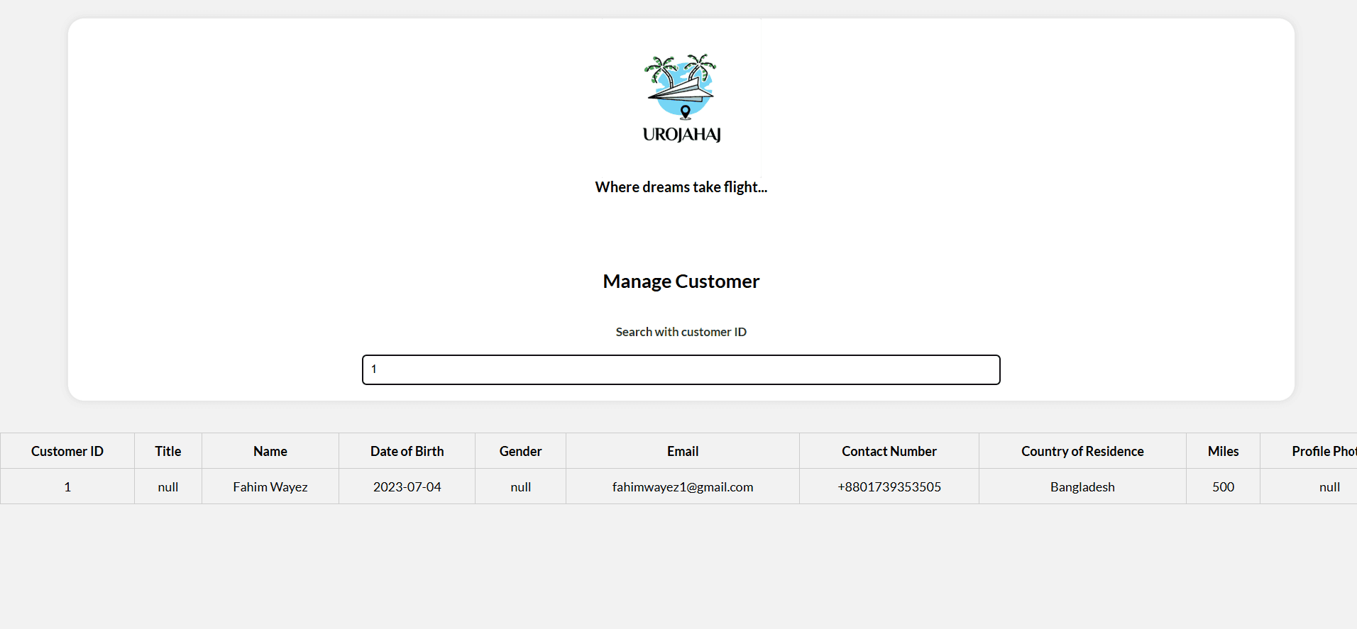Click the Email column header
Image resolution: width=1357 pixels, height=629 pixels.
tap(683, 451)
